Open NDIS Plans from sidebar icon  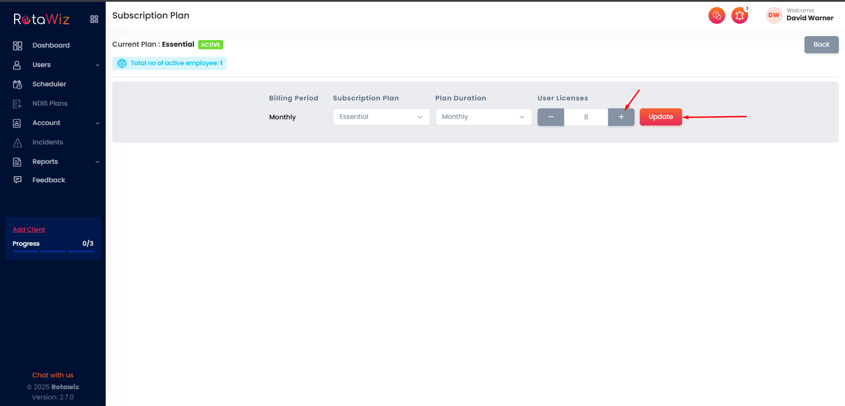(x=18, y=104)
